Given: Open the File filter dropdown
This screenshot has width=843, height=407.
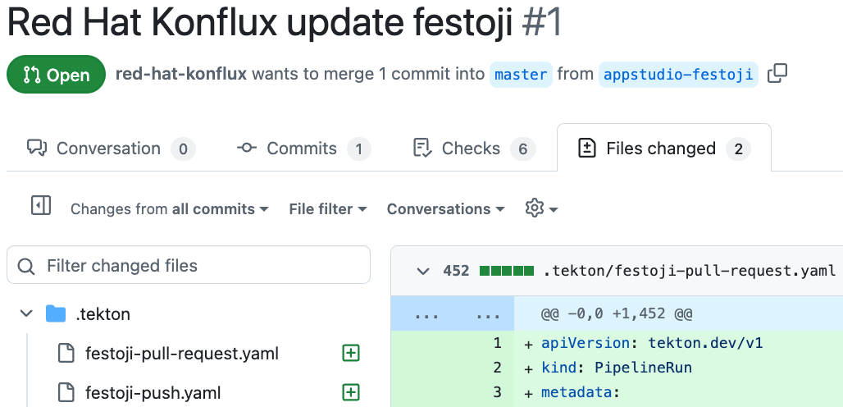Looking at the screenshot, I should click(327, 209).
